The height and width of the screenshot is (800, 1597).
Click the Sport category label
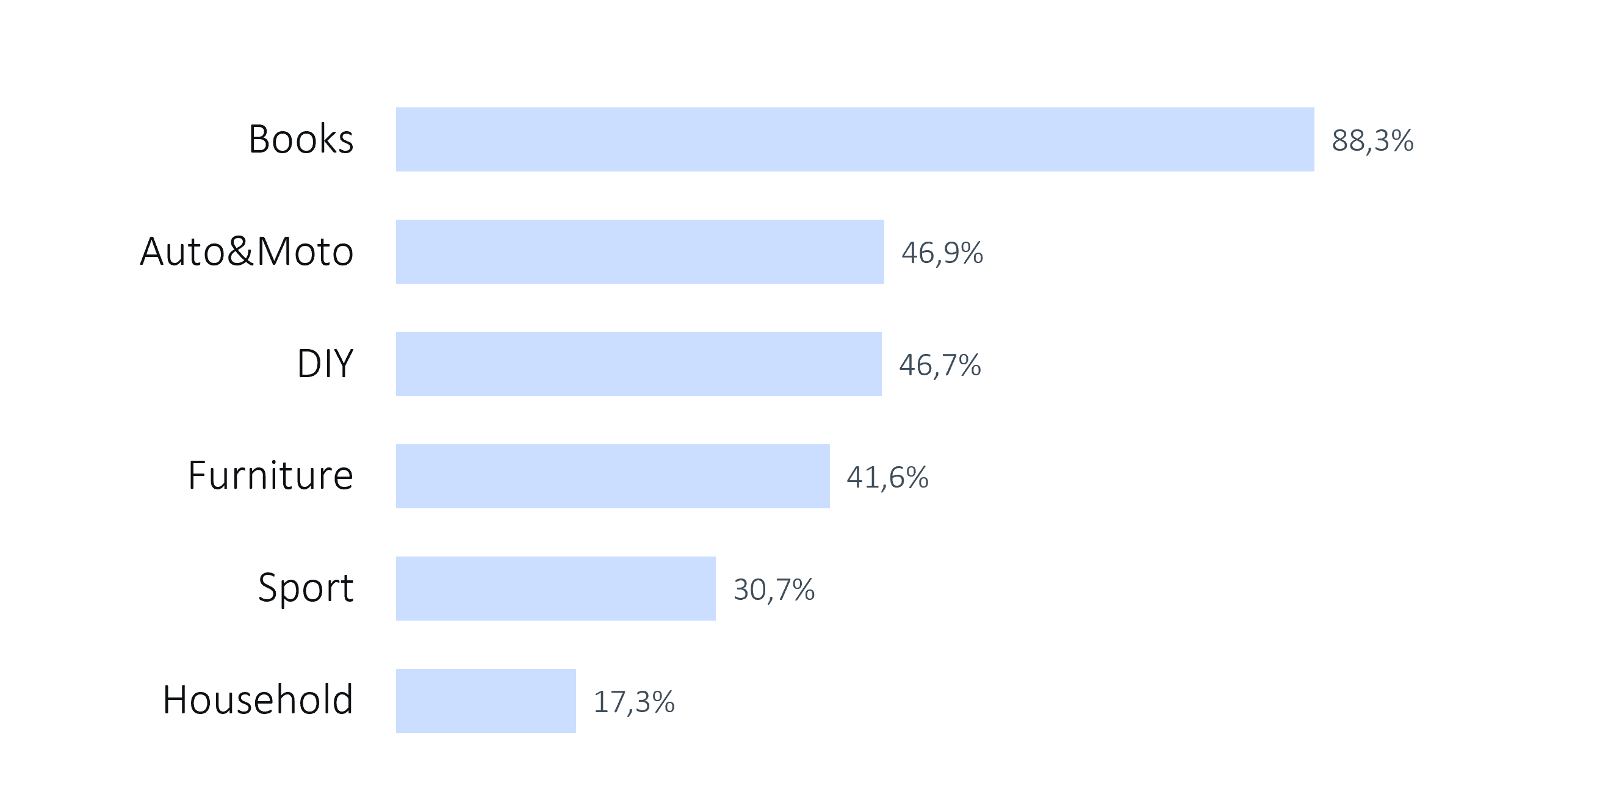pyautogui.click(x=306, y=588)
